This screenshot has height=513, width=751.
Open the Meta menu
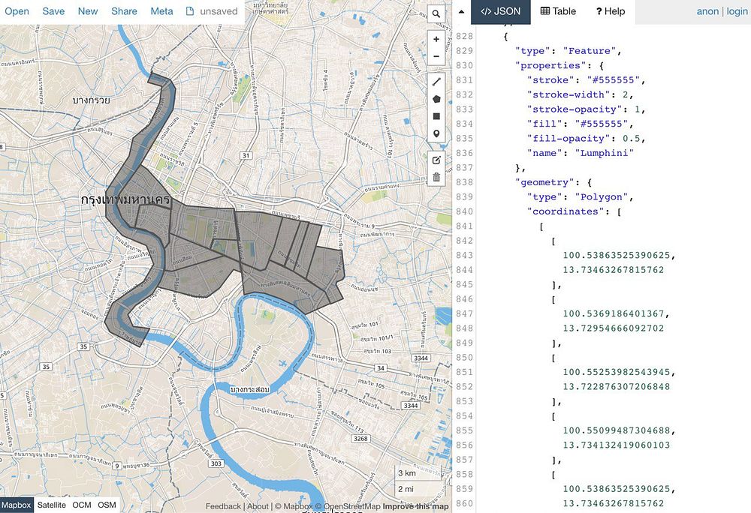(x=161, y=11)
